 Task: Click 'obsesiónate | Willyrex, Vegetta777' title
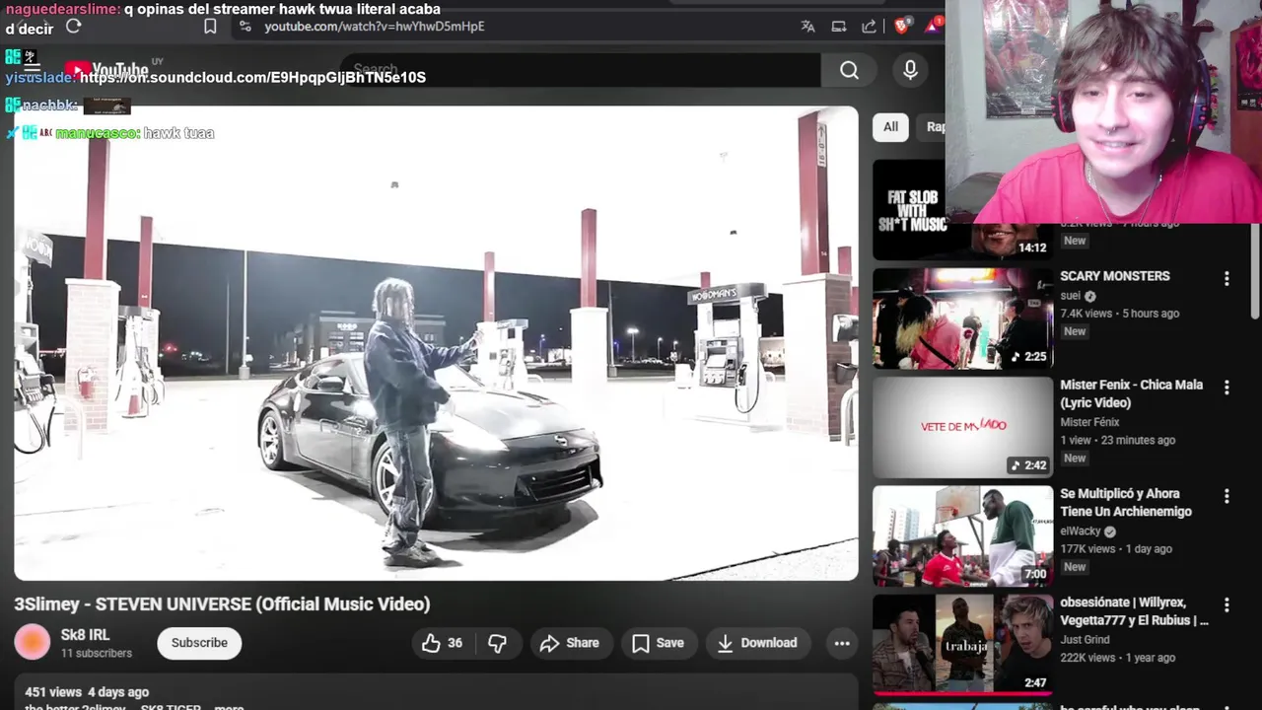coord(1134,610)
